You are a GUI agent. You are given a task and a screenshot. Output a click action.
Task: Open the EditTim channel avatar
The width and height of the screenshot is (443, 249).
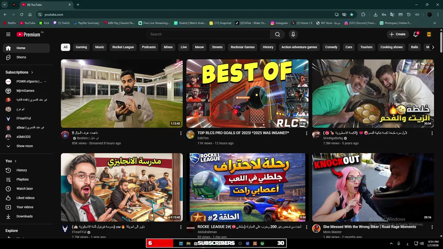click(x=191, y=135)
